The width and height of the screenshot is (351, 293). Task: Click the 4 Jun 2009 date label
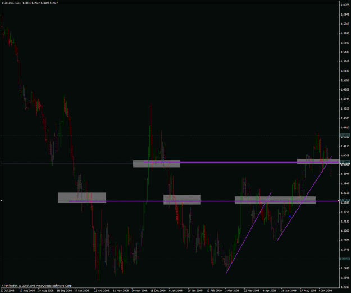pyautogui.click(x=326, y=291)
